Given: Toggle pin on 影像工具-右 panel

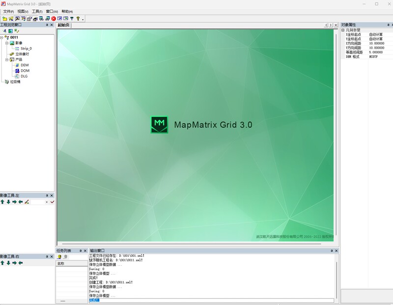Looking at the screenshot, I should (x=47, y=257).
